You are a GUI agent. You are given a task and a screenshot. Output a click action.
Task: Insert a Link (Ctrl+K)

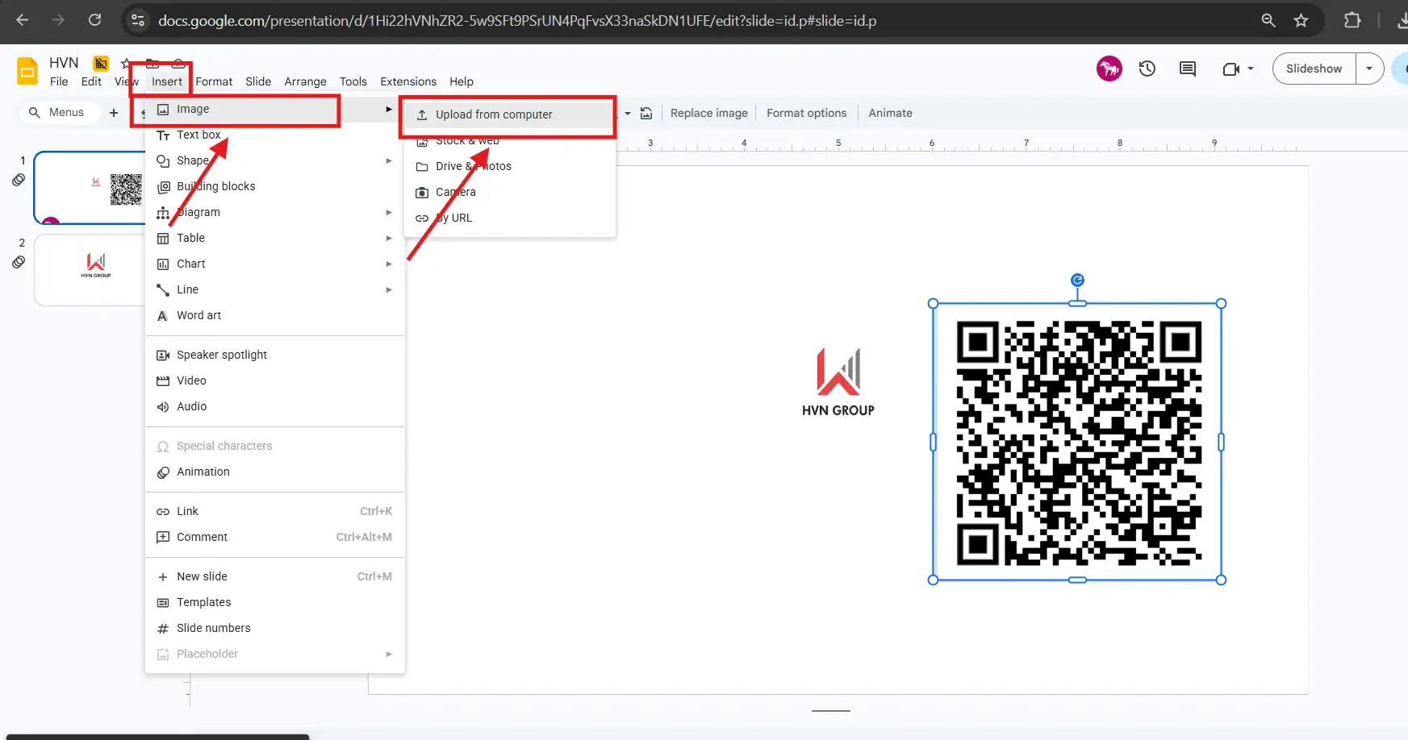274,511
